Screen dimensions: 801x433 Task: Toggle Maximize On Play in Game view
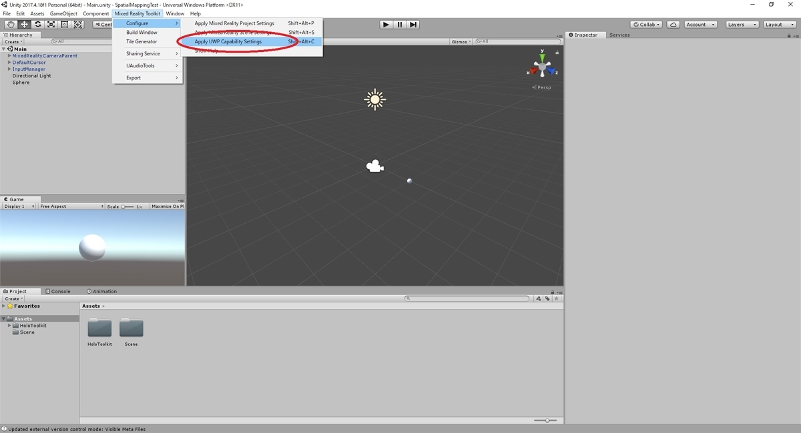click(168, 207)
